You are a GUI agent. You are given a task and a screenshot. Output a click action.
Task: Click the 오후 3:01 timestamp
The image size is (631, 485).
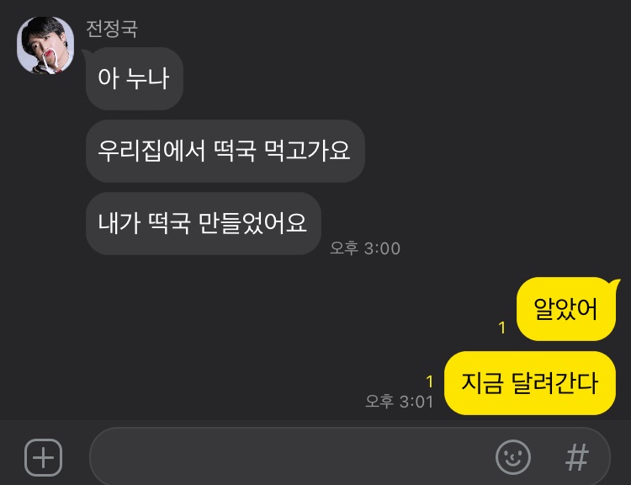(x=399, y=402)
